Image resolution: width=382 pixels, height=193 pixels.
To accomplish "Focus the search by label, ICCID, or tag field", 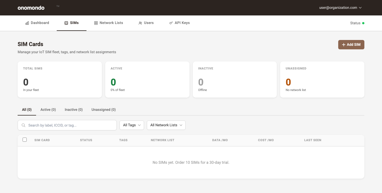I will [x=67, y=125].
